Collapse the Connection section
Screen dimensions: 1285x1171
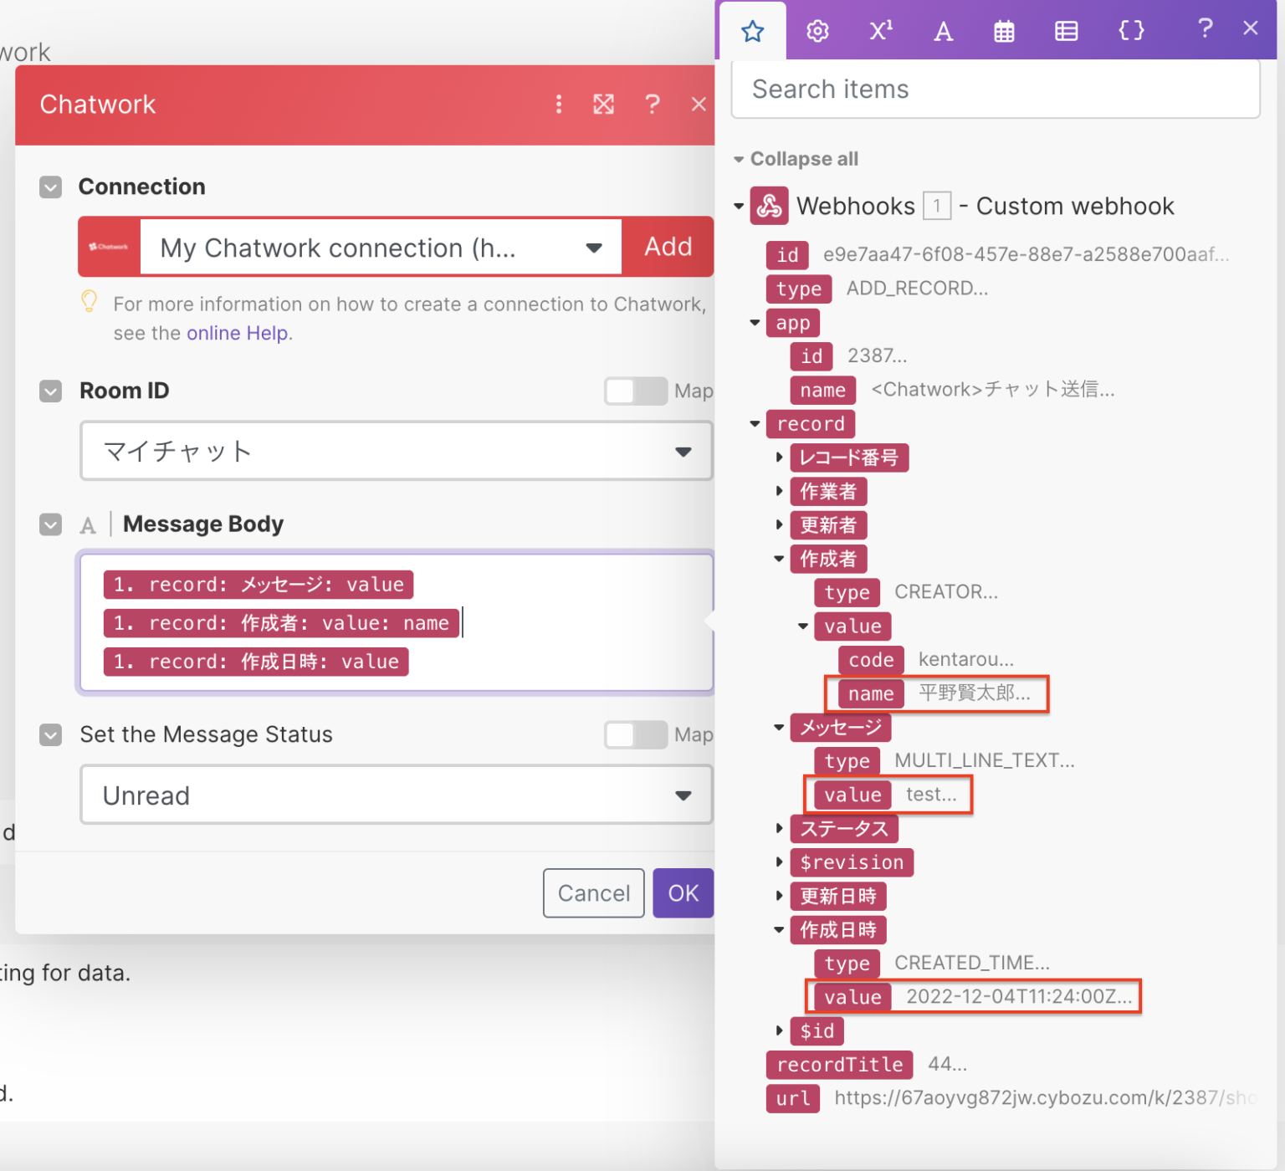pyautogui.click(x=50, y=187)
